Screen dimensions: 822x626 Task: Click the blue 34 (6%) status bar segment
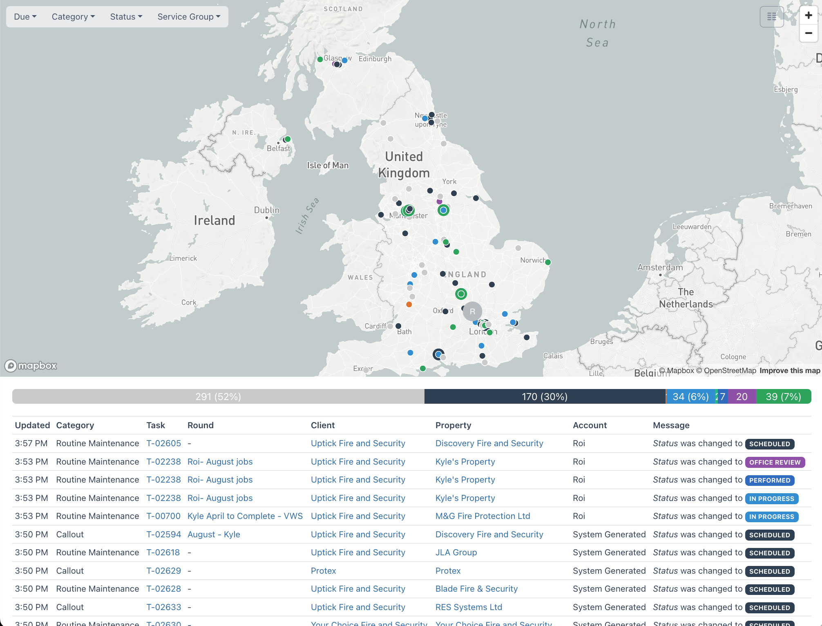point(690,397)
